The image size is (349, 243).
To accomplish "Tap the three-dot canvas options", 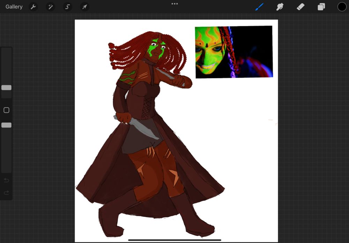I will [x=174, y=3].
